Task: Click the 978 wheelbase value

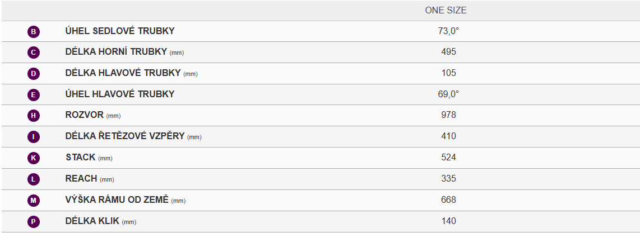Action: coord(448,115)
